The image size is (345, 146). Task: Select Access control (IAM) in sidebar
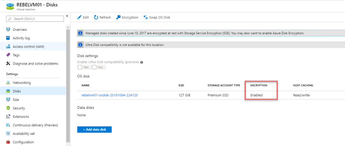pyautogui.click(x=28, y=47)
